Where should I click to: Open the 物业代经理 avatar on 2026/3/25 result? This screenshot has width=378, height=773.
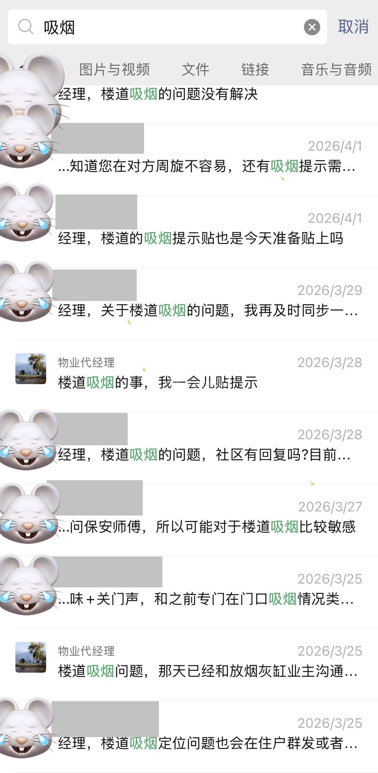[x=31, y=657]
